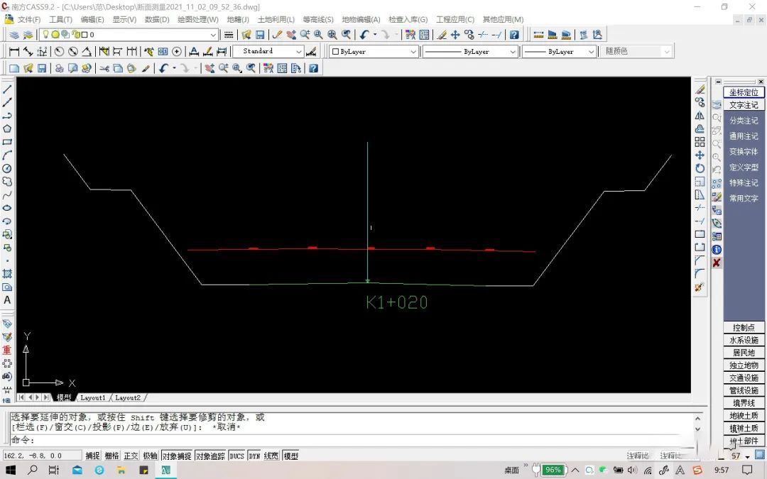Select the multiline Text tool A
This screenshot has width=767, height=479.
point(7,300)
